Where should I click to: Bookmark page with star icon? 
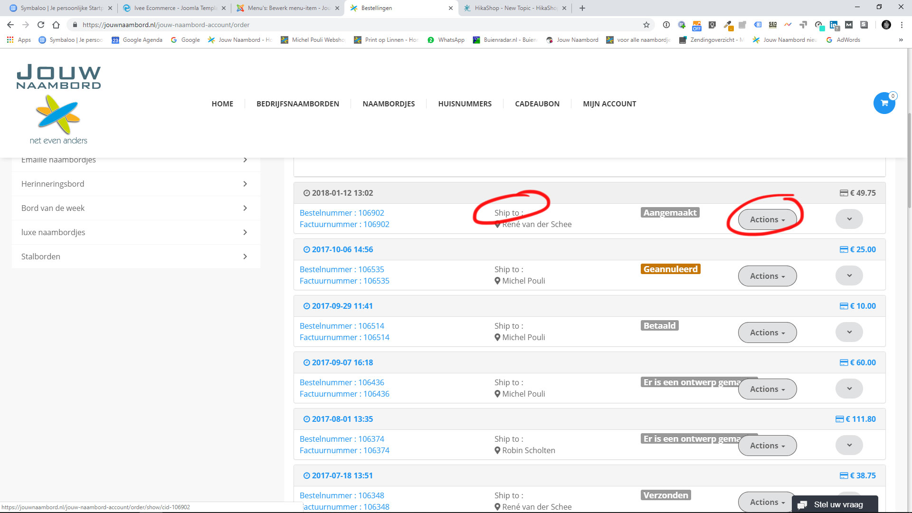pyautogui.click(x=646, y=25)
